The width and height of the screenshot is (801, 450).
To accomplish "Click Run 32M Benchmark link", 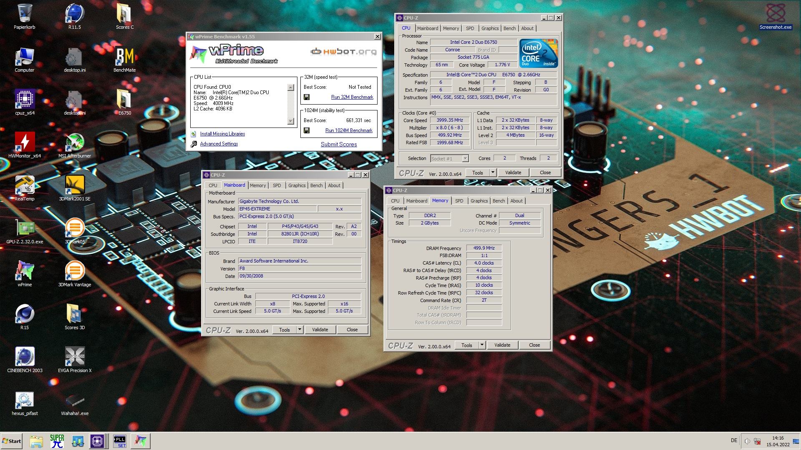I will tap(352, 97).
